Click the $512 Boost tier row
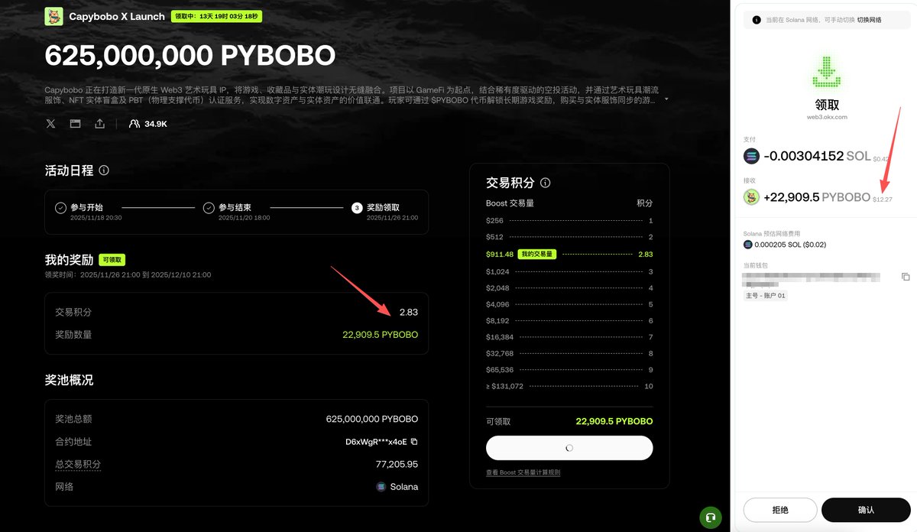Viewport: 917px width, 532px height. click(x=569, y=237)
